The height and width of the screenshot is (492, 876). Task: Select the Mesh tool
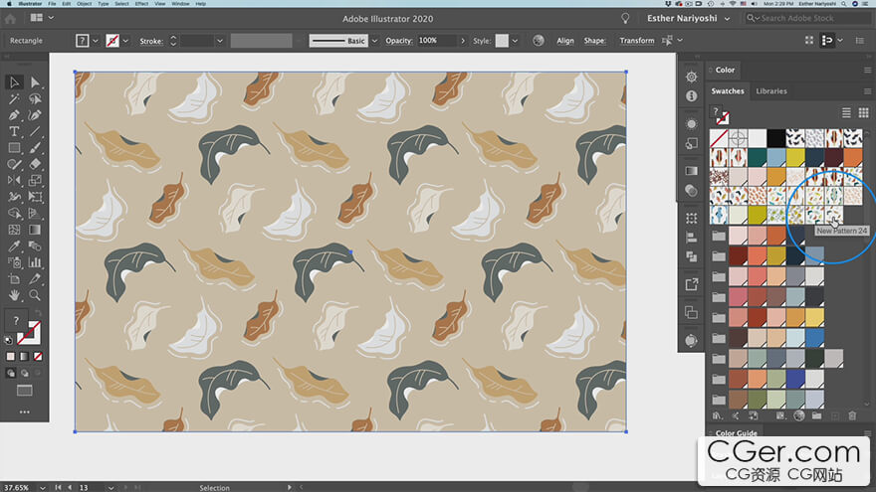click(x=14, y=230)
